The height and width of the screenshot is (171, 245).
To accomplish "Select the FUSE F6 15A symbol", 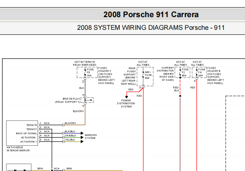I will pos(87,73).
